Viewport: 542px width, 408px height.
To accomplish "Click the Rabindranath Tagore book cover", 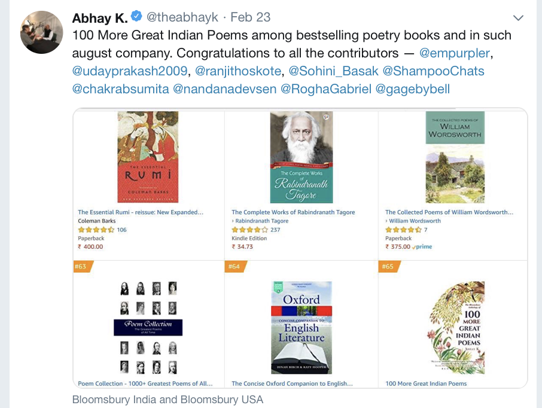I will pyautogui.click(x=301, y=157).
